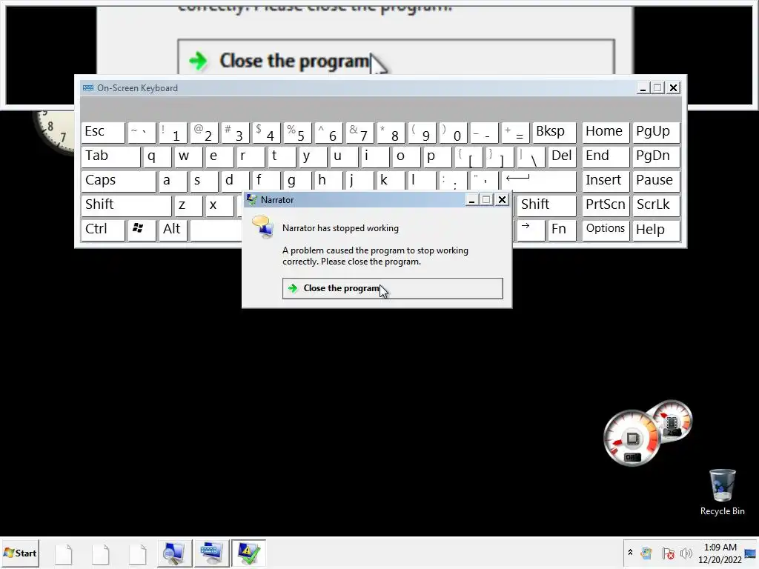759x569 pixels.
Task: Click the CPU meter gadget
Action: (632, 439)
